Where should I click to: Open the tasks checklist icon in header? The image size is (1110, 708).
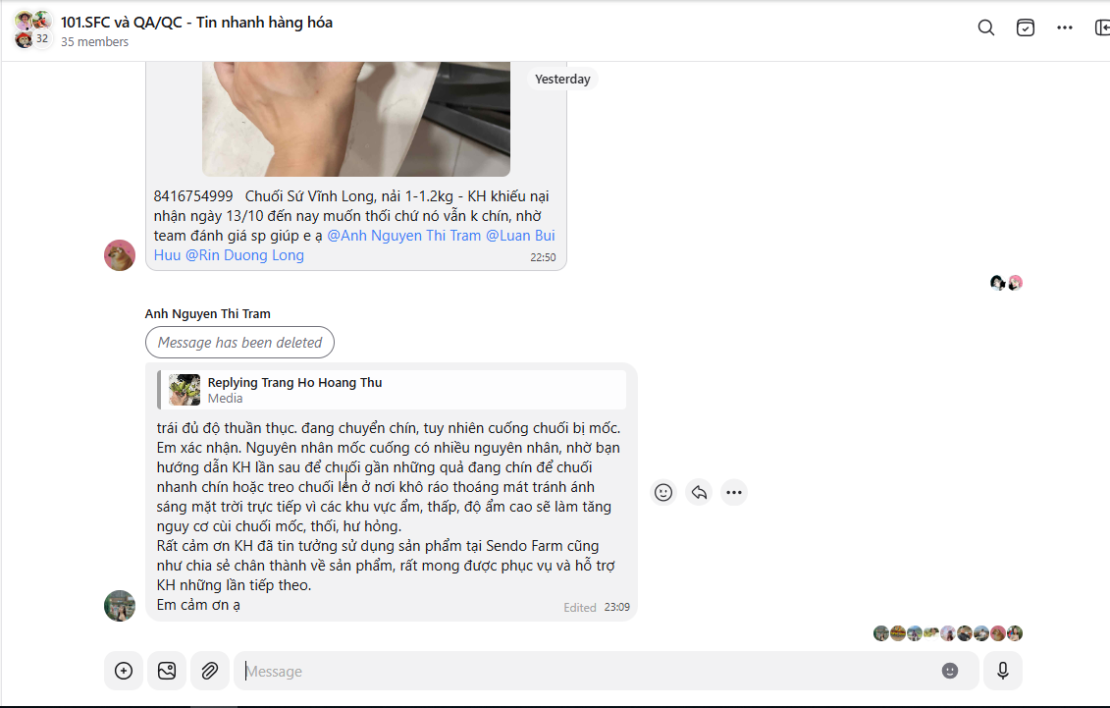(x=1025, y=27)
